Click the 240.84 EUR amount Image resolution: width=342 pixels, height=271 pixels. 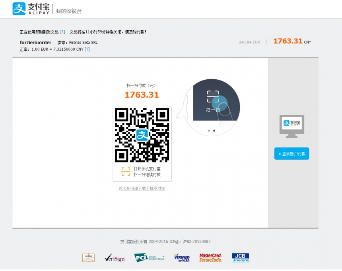[x=249, y=42]
